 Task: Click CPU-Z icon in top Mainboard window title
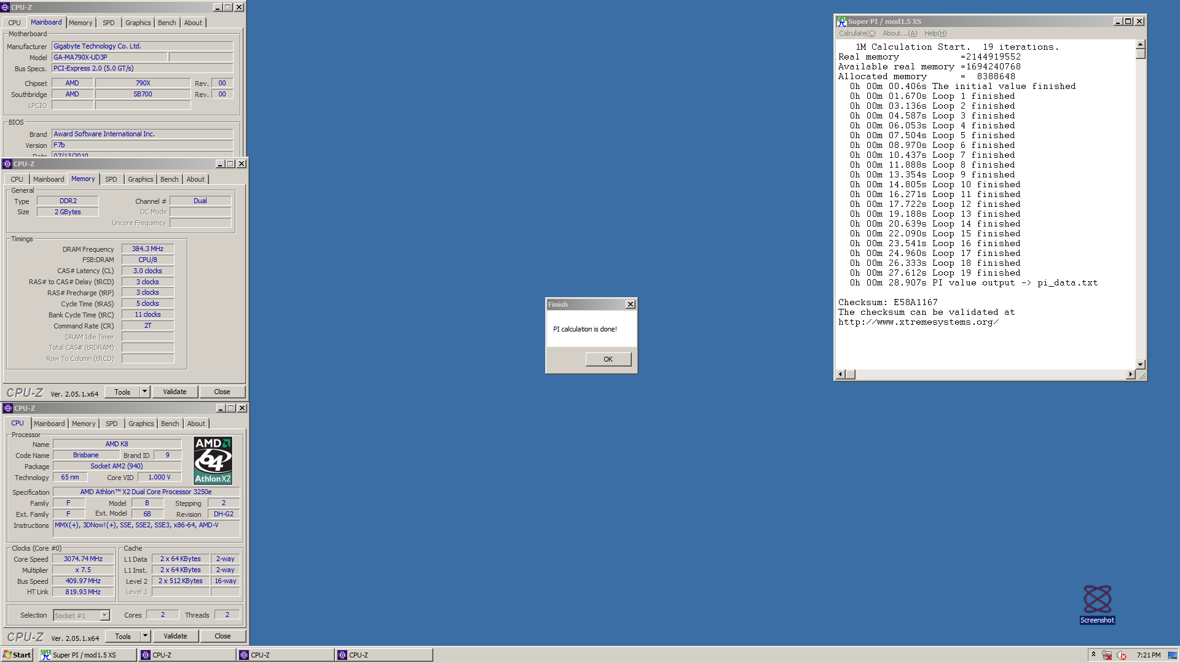pyautogui.click(x=5, y=7)
